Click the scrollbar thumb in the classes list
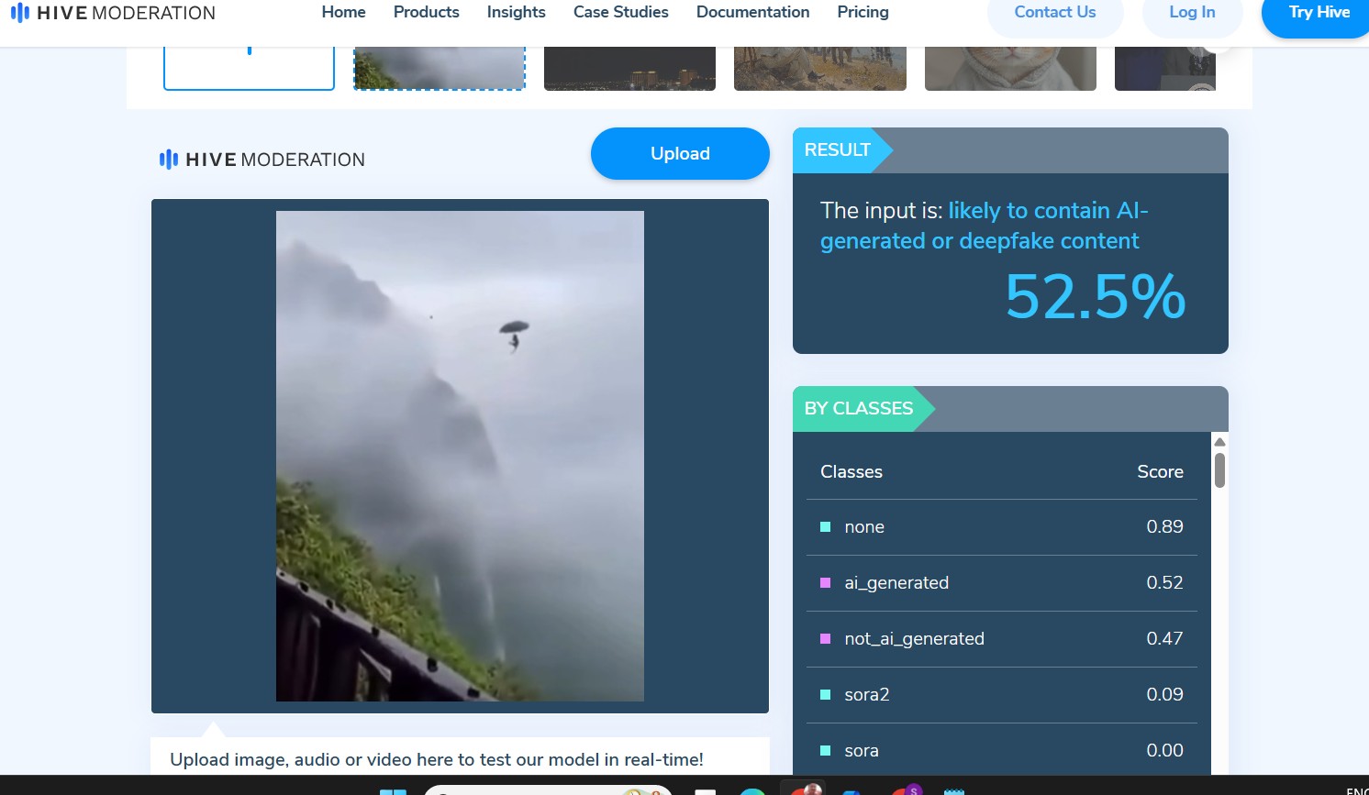The width and height of the screenshot is (1369, 795). tap(1219, 470)
